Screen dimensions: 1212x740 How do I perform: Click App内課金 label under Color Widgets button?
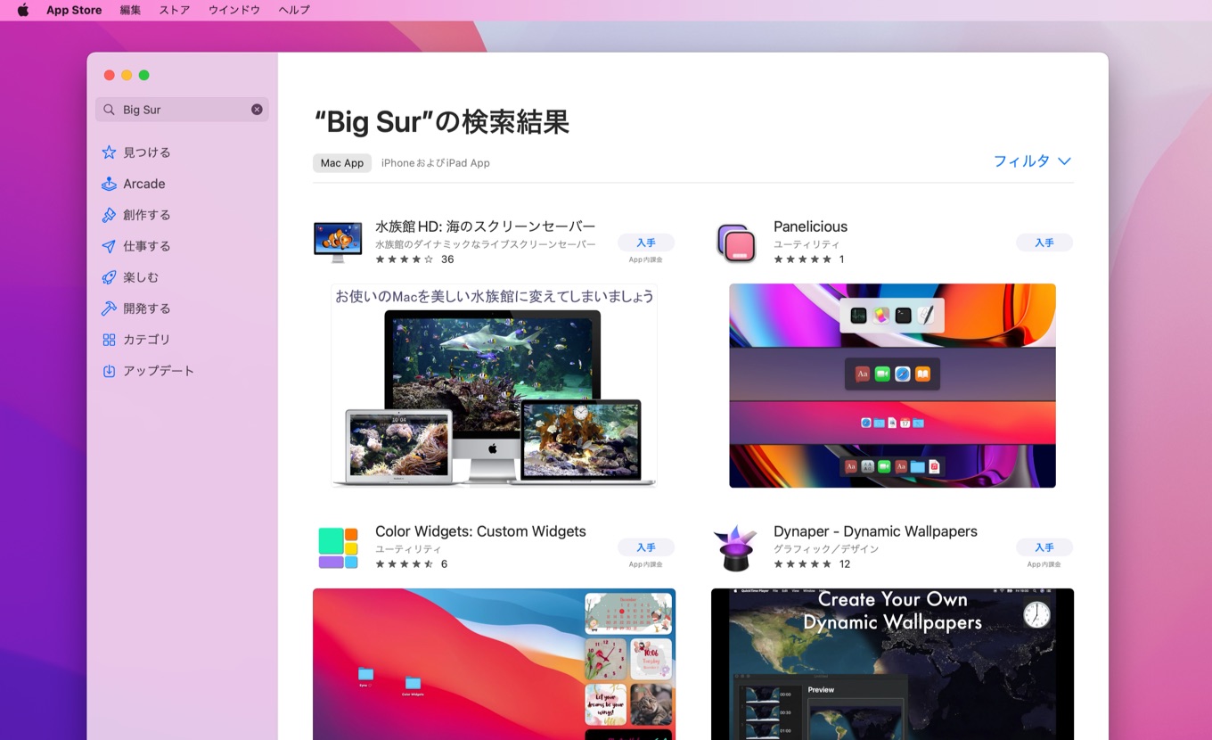point(646,564)
